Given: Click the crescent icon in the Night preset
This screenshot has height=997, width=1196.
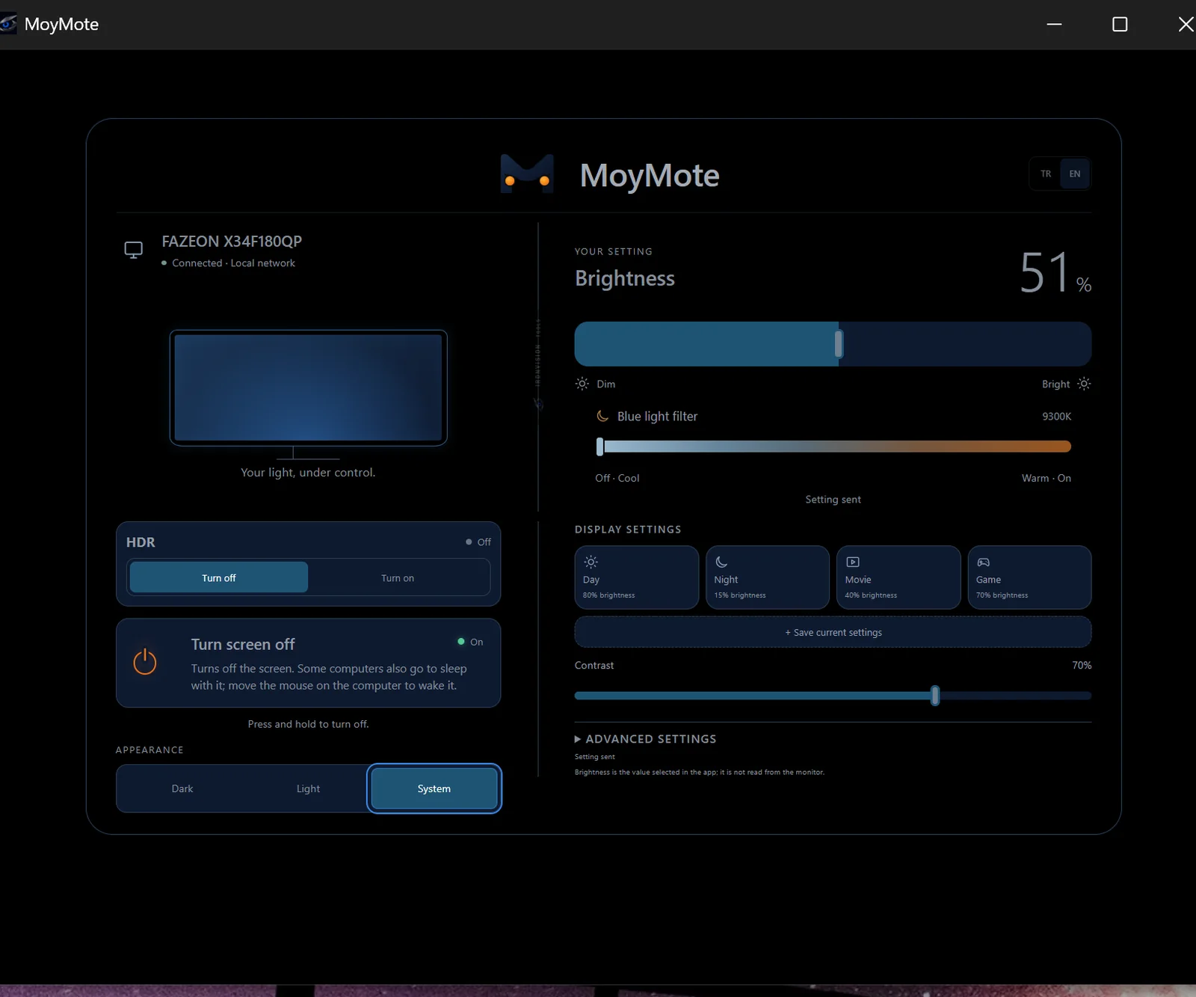Looking at the screenshot, I should pos(721,562).
